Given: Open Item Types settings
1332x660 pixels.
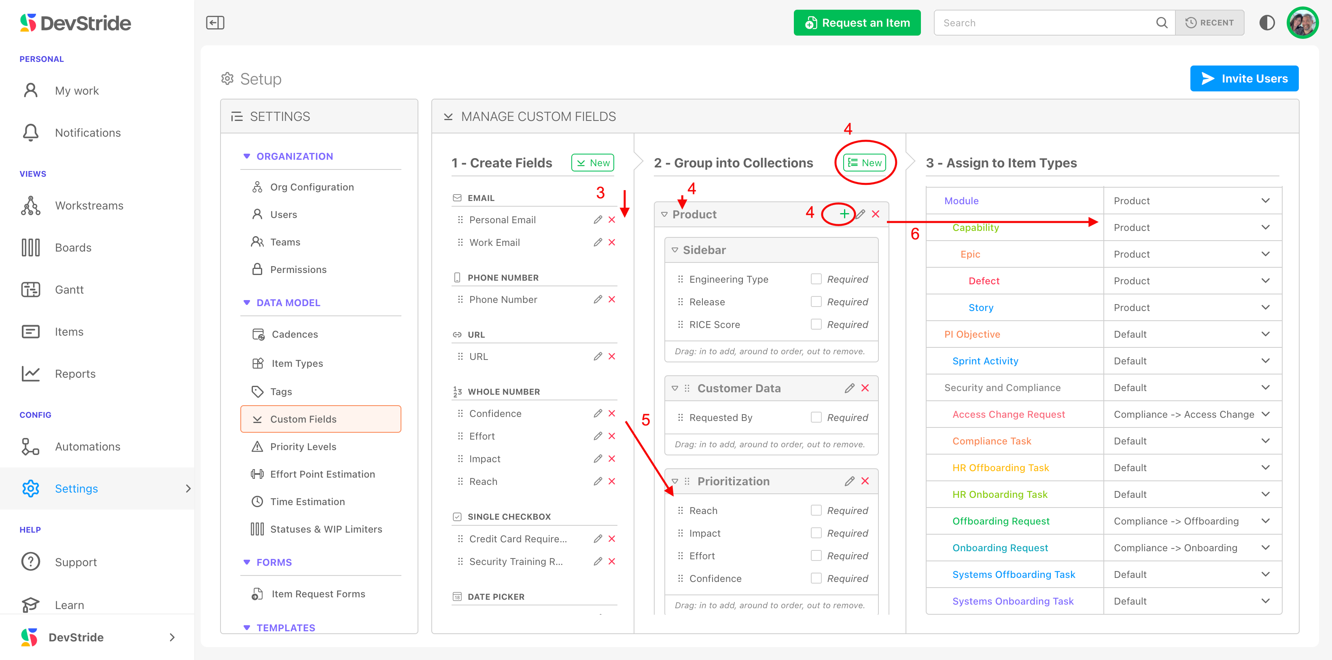Looking at the screenshot, I should point(297,363).
